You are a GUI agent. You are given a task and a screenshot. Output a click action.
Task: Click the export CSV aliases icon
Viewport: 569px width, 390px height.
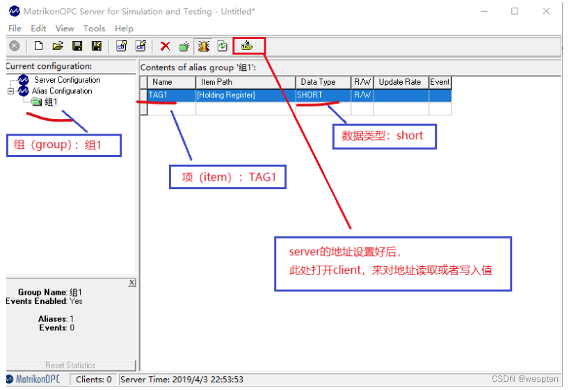(x=141, y=46)
